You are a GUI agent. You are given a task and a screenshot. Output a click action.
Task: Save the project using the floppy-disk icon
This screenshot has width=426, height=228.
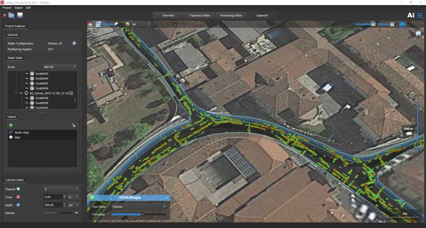(20, 15)
